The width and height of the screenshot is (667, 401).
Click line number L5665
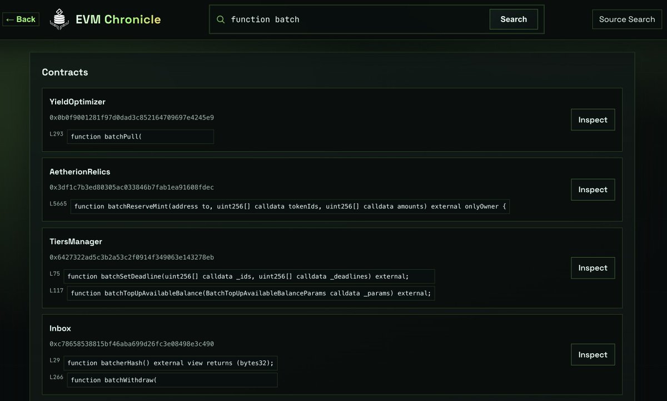pyautogui.click(x=58, y=204)
